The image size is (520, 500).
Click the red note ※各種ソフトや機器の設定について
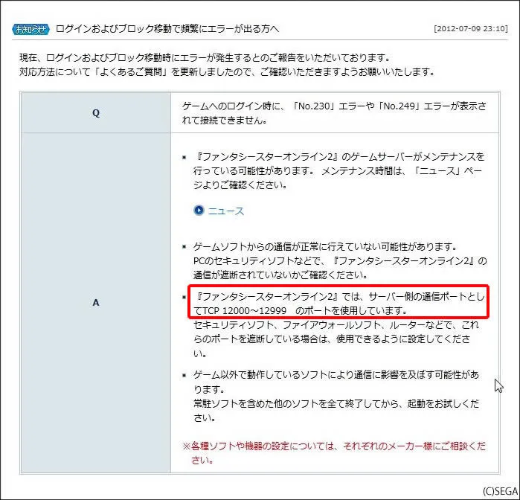click(334, 453)
